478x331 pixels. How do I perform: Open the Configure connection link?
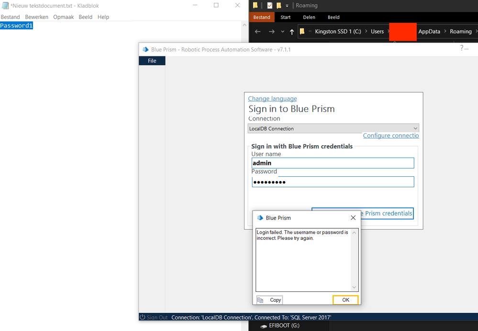click(x=391, y=136)
